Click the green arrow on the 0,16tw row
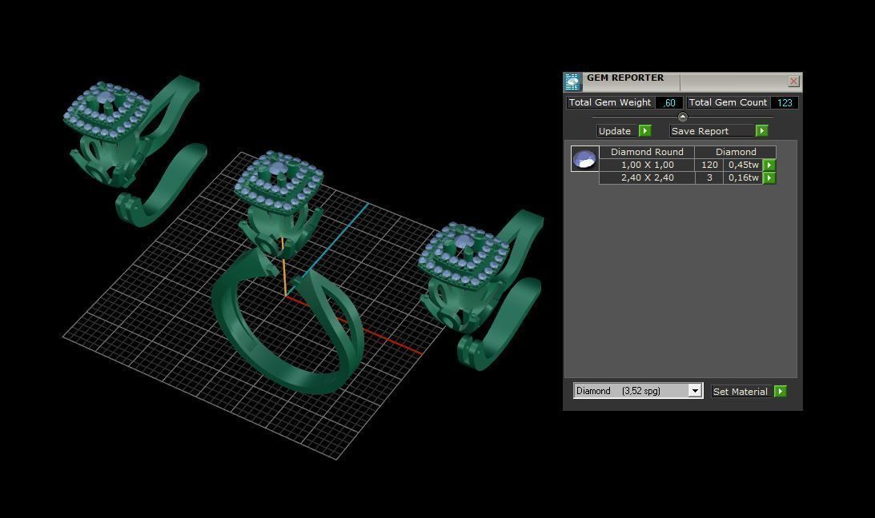 click(x=769, y=178)
